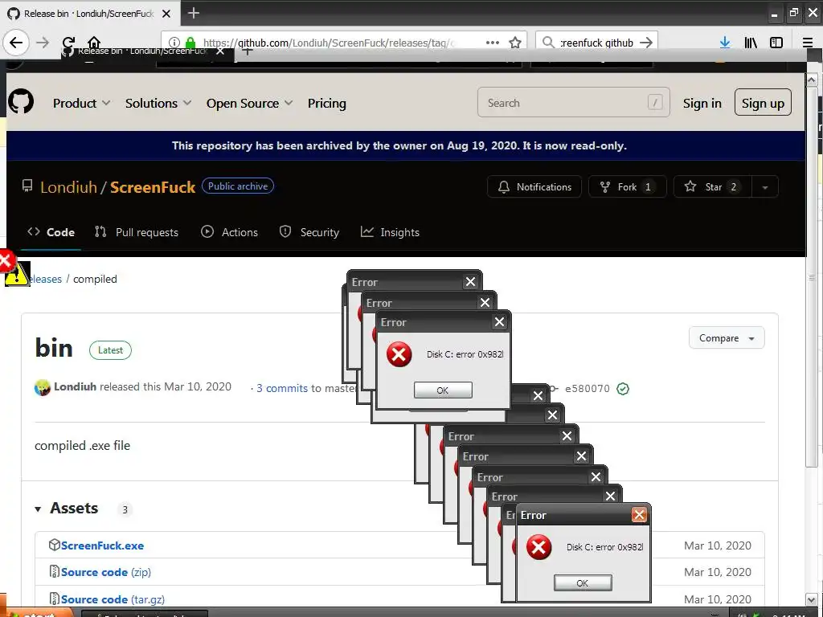Viewport: 823px width, 617px height.
Task: Click the green padlock security icon
Action: pyautogui.click(x=190, y=43)
